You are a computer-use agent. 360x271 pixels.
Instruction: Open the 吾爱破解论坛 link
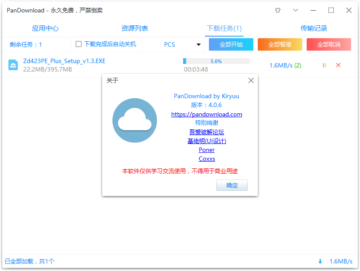point(207,132)
